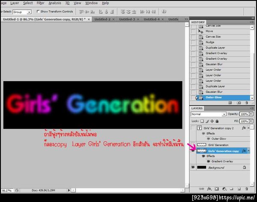Click the lock position icon

point(212,121)
